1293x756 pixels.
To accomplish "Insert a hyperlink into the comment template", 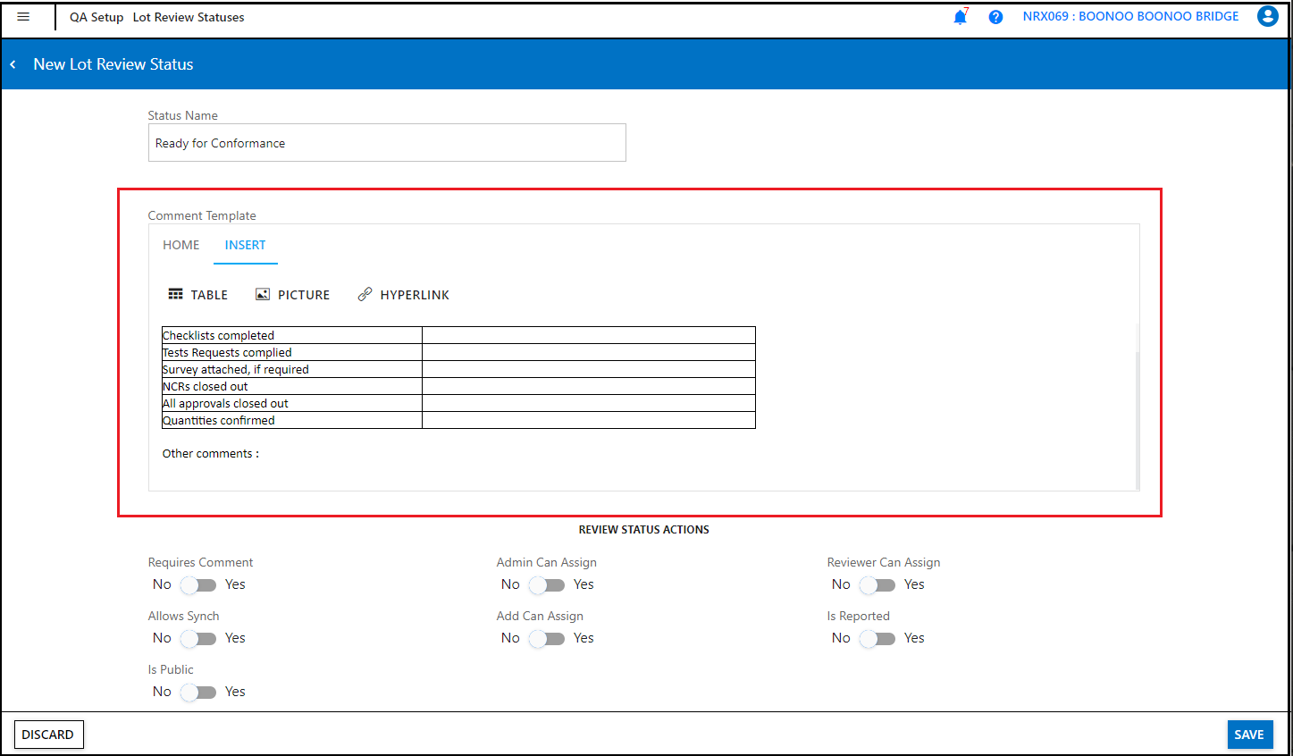I will click(403, 294).
